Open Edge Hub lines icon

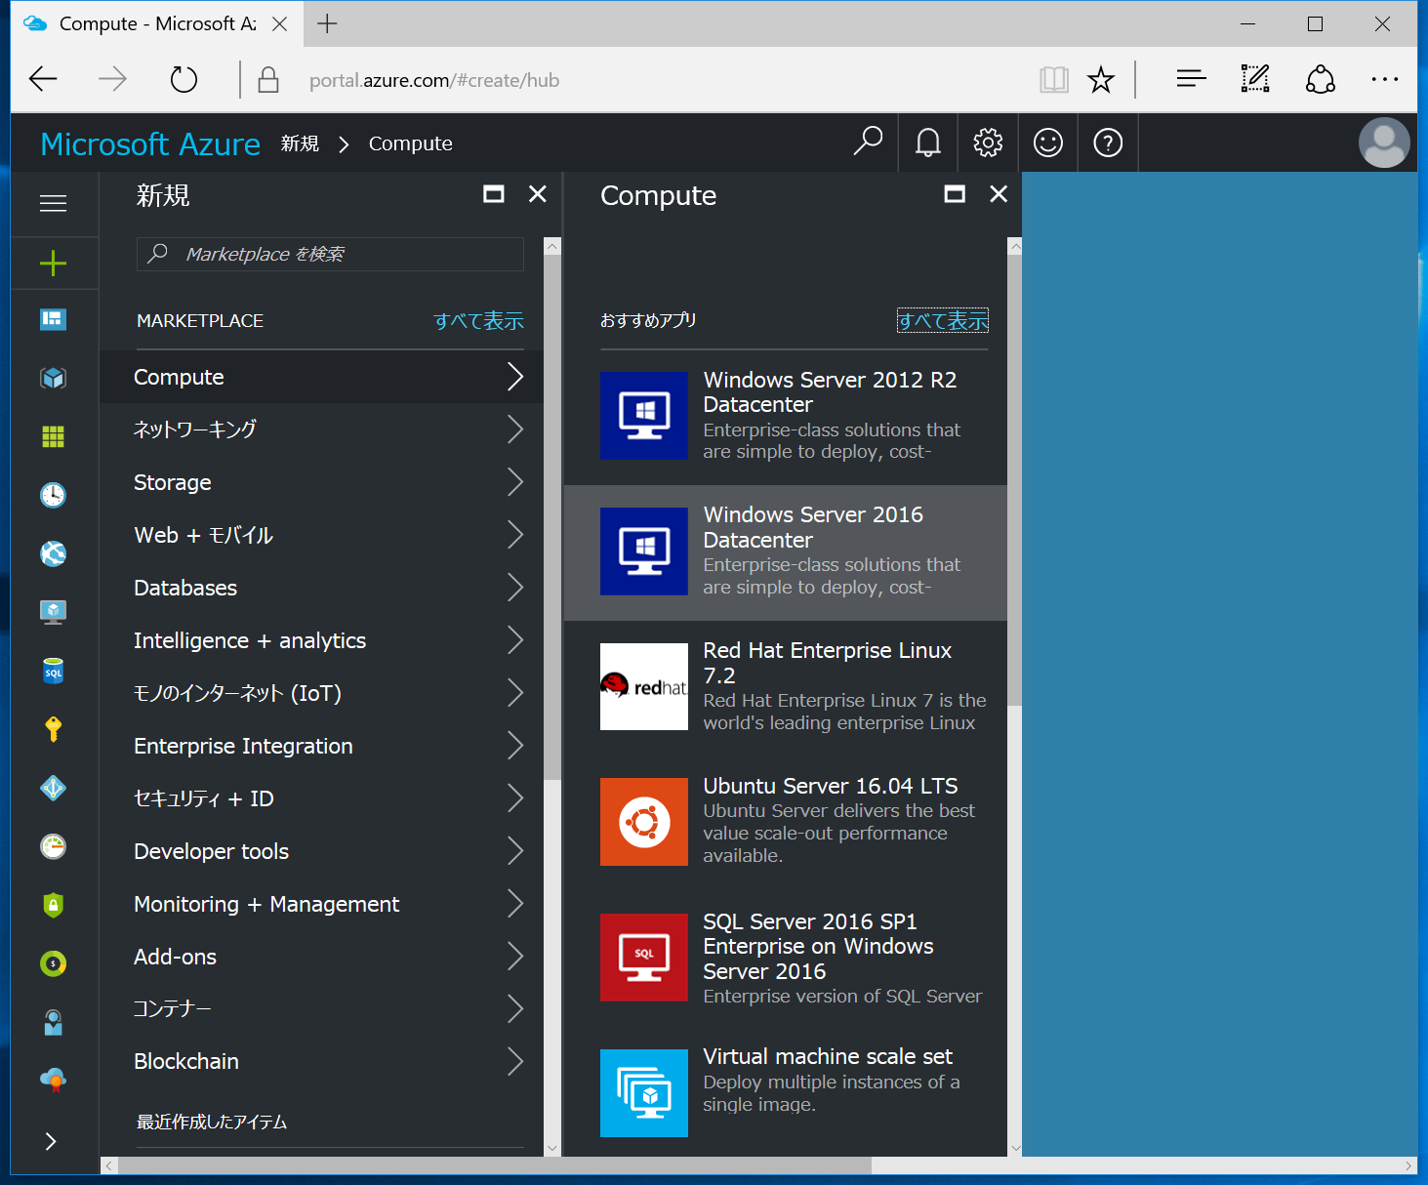tap(1191, 79)
